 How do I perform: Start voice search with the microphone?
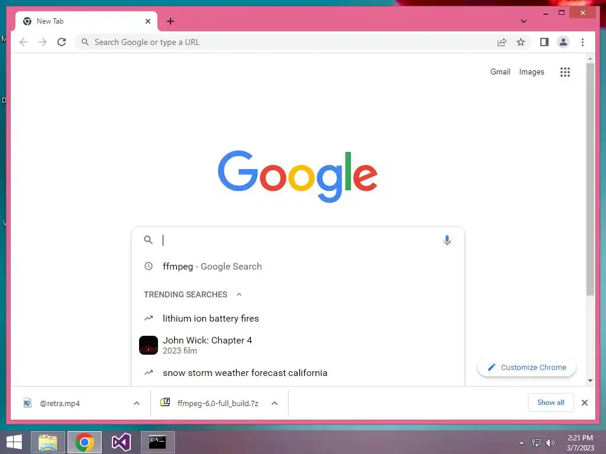(x=447, y=240)
